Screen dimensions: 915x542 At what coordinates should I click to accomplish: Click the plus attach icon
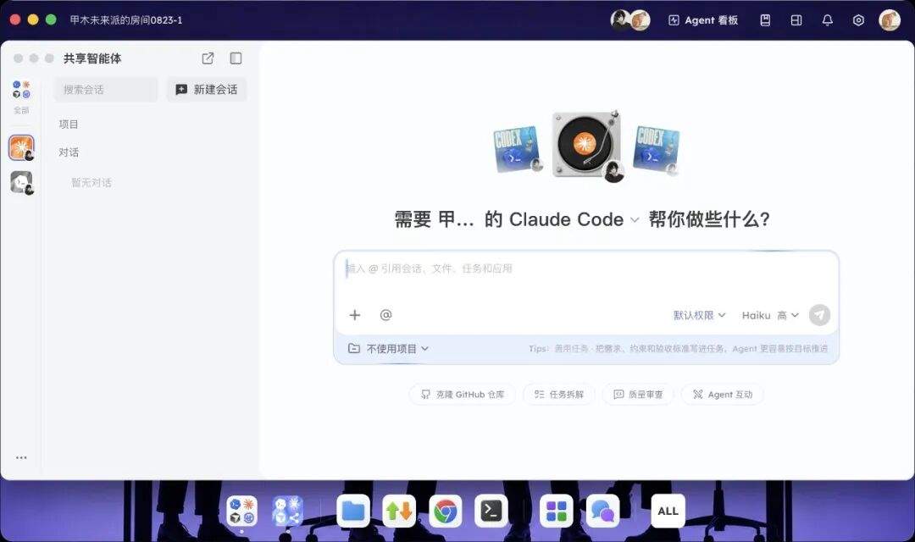point(355,315)
